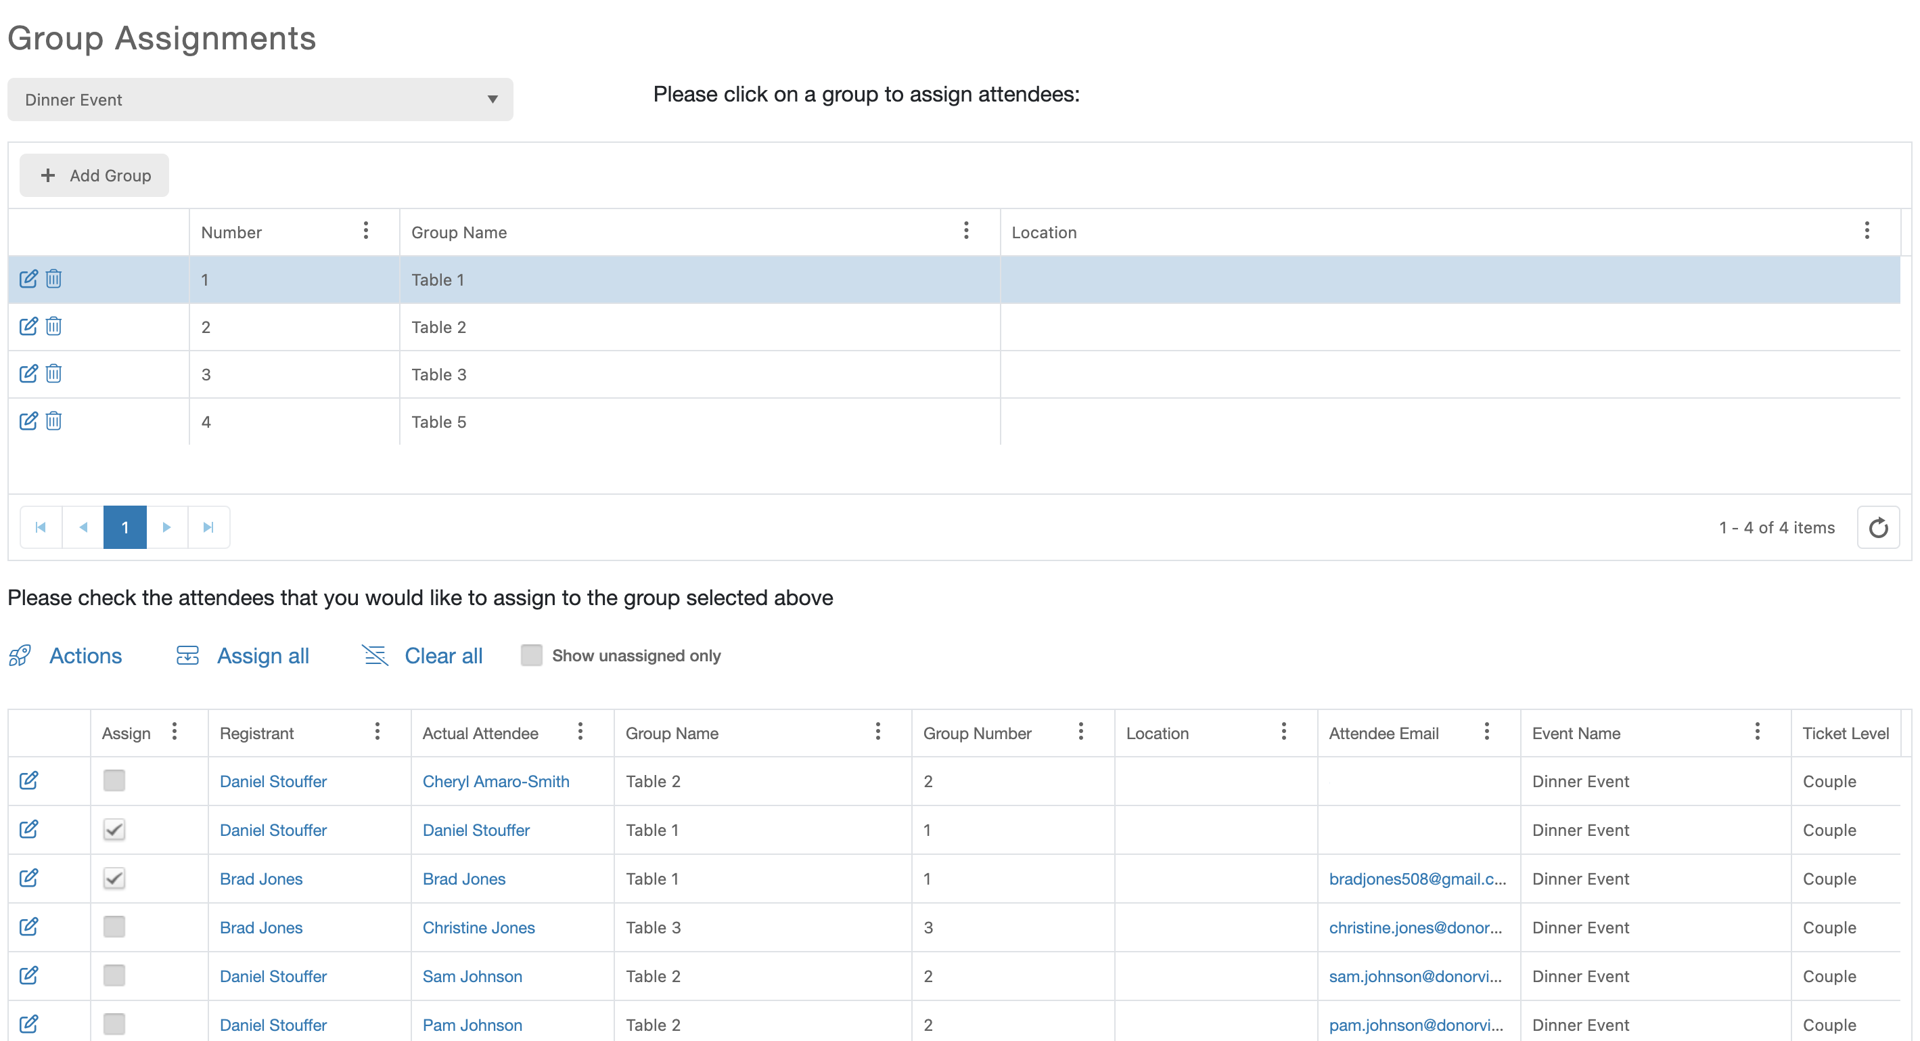The width and height of the screenshot is (1920, 1041).
Task: Go to last page using pager icon
Action: pyautogui.click(x=208, y=528)
